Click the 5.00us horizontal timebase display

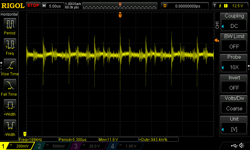click(55, 6)
